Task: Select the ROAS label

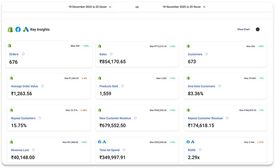Action: [x=192, y=150]
